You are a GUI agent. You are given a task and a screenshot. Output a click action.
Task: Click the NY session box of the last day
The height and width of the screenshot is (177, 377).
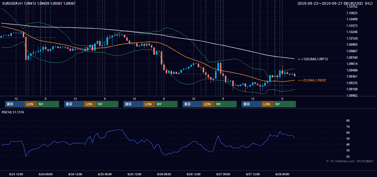[285, 104]
